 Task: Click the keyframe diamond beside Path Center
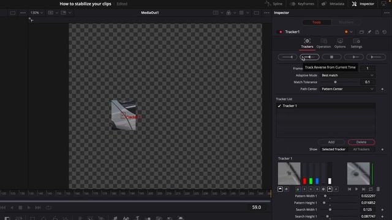coord(382,89)
